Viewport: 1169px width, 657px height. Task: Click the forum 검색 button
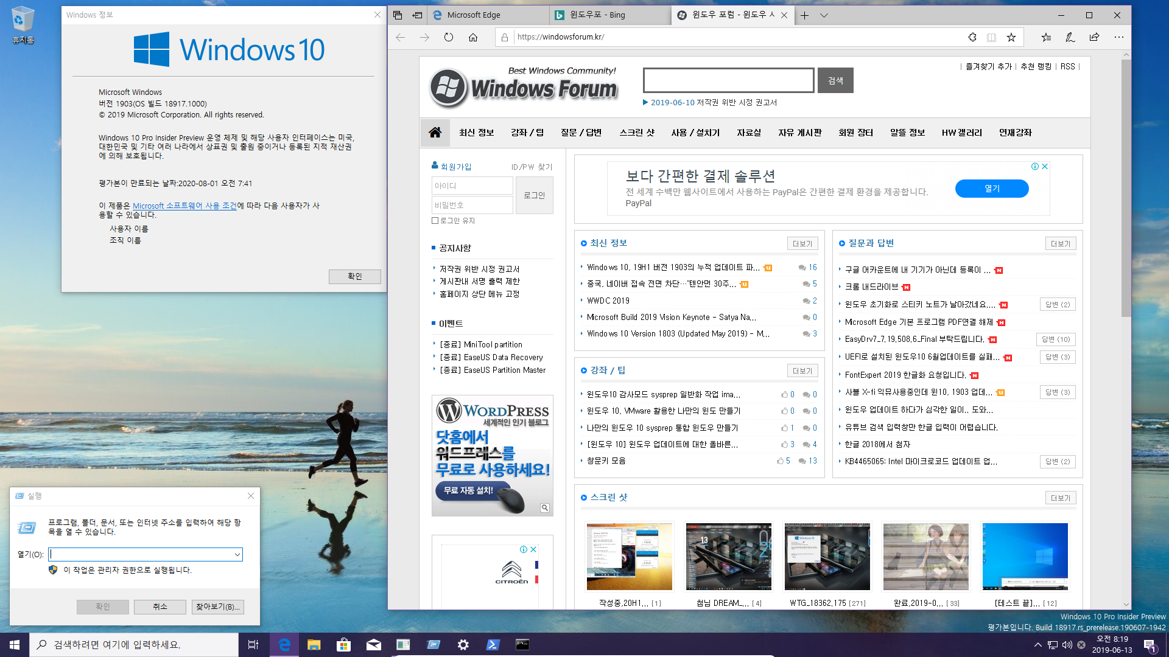835,80
